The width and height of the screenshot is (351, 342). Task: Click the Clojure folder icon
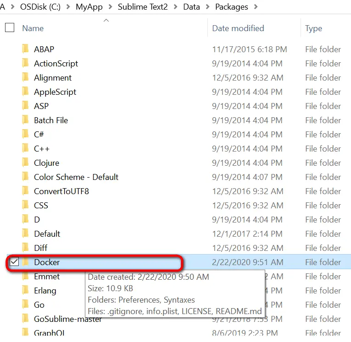25,163
